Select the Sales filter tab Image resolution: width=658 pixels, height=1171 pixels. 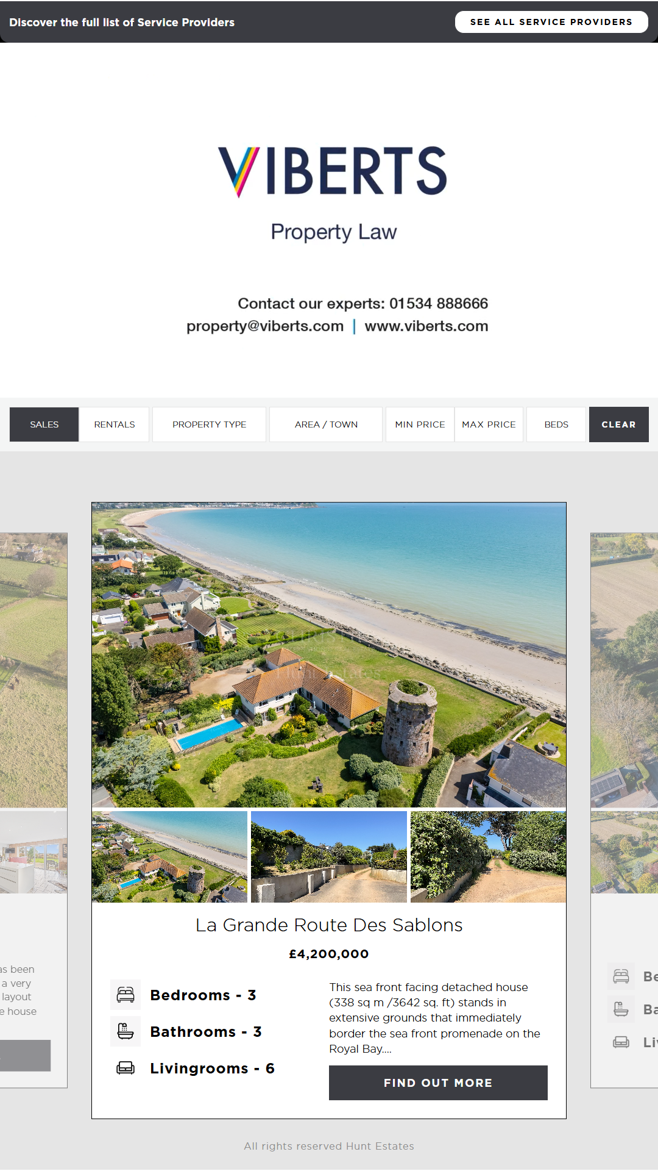[44, 424]
